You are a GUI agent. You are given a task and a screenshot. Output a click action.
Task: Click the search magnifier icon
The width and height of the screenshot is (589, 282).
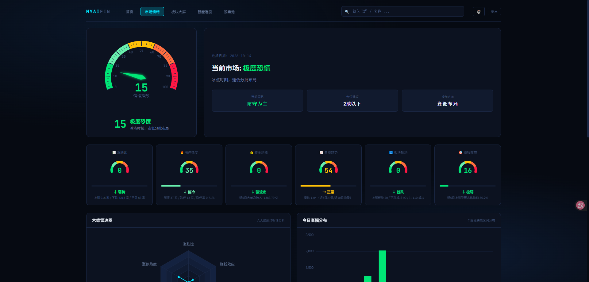click(x=347, y=12)
